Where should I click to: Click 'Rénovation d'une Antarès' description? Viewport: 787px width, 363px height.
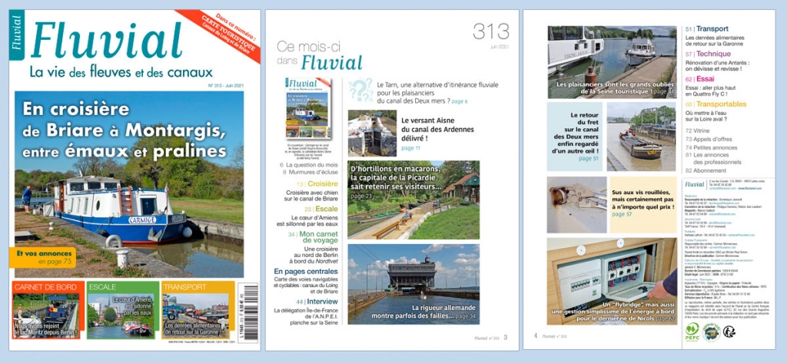717,64
